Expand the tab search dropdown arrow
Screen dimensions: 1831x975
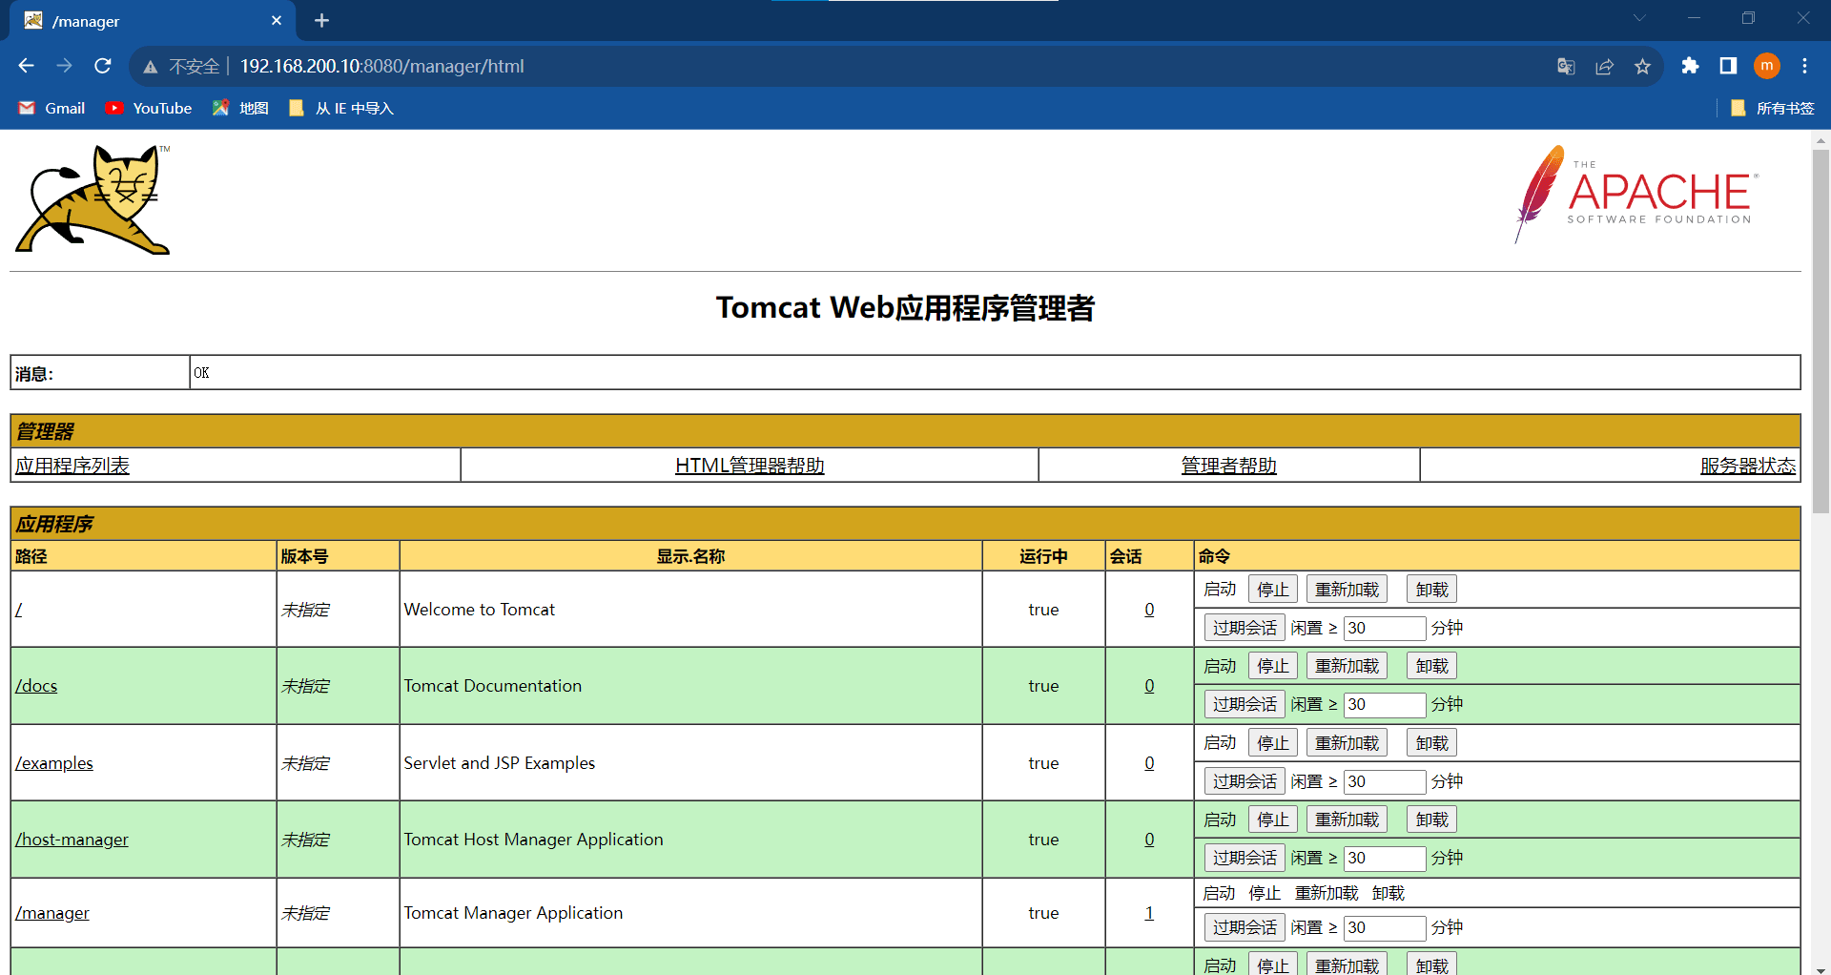tap(1639, 18)
